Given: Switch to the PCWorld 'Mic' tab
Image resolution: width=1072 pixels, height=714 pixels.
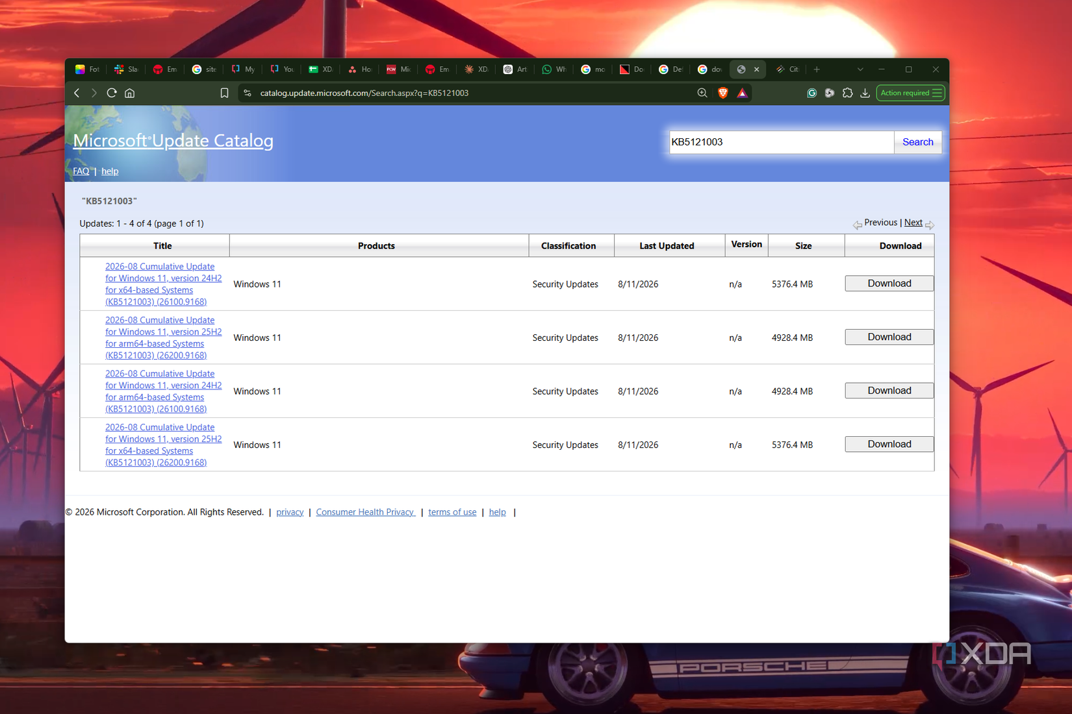Looking at the screenshot, I should [398, 69].
